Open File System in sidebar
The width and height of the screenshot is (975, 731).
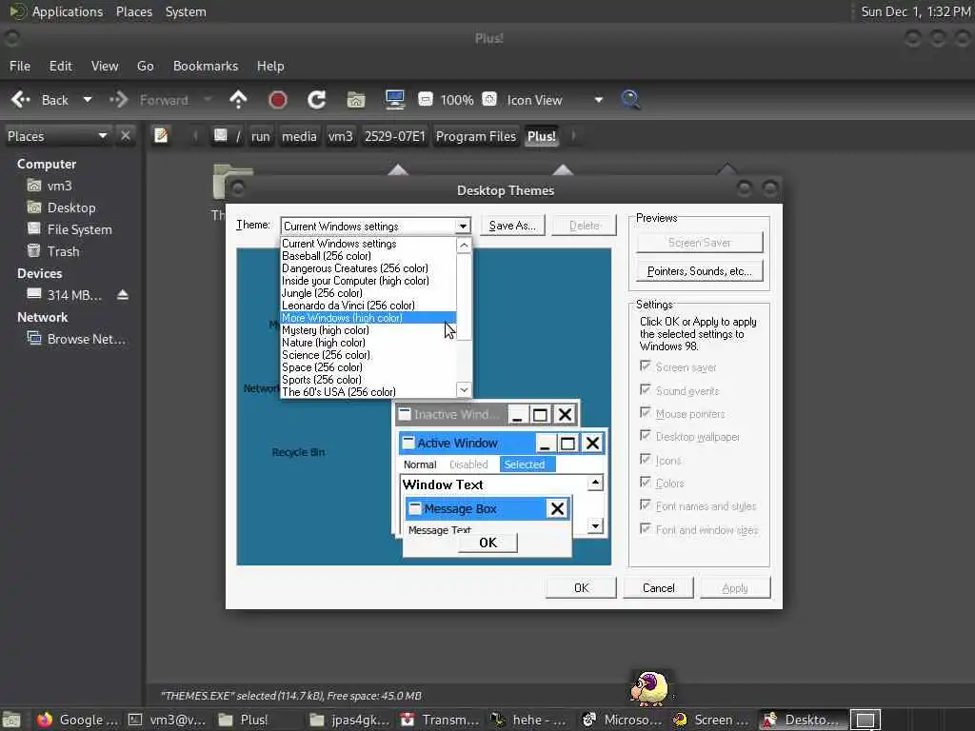[x=80, y=229]
